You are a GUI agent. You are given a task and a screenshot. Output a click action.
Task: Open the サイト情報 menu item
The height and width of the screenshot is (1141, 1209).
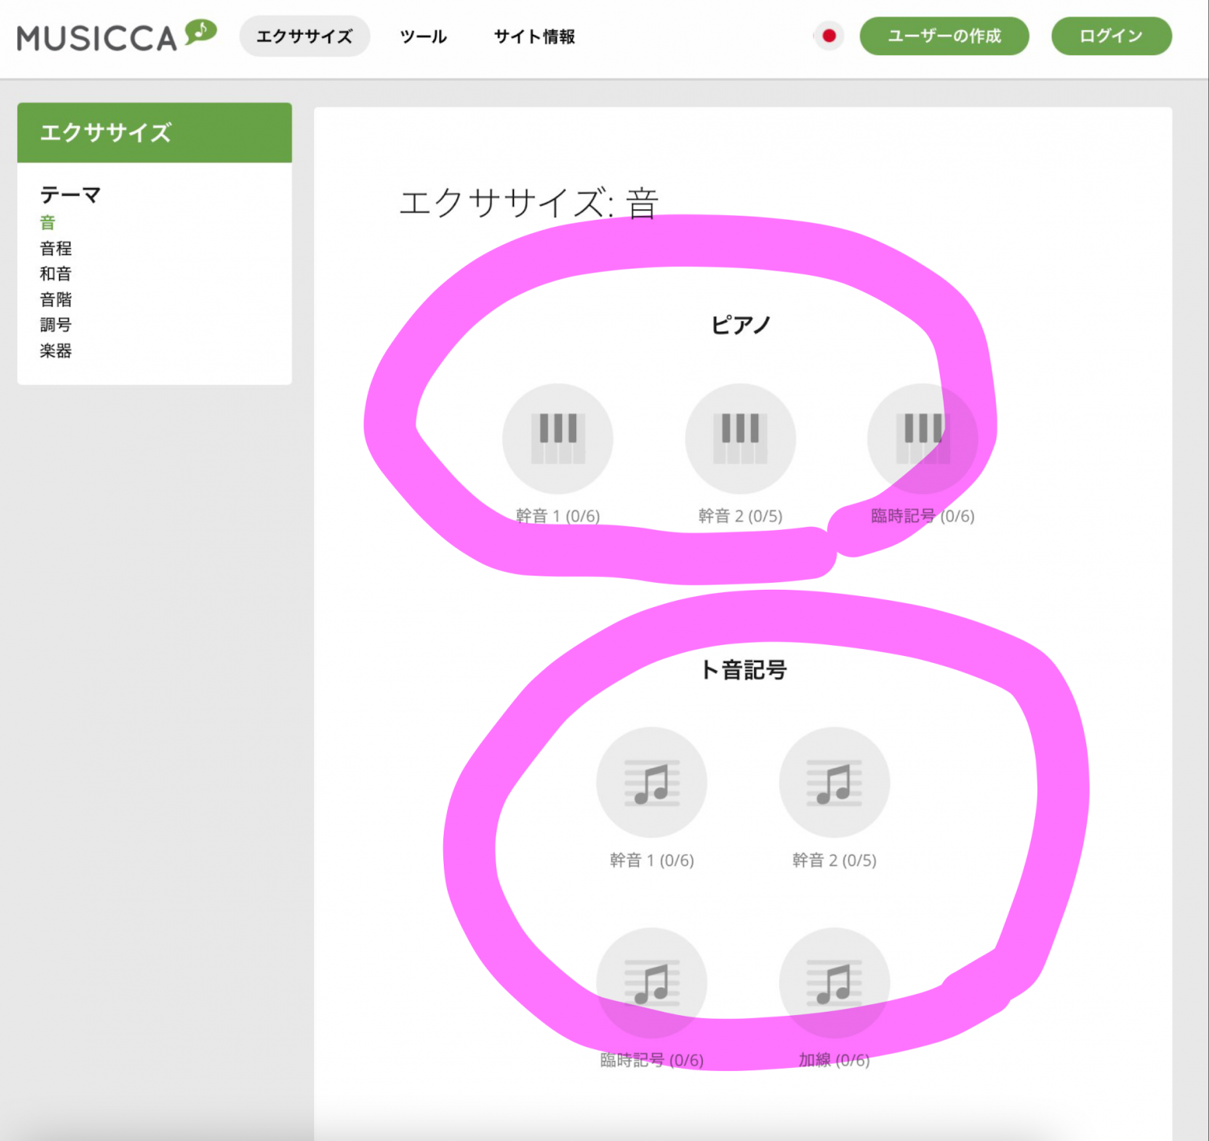pos(534,36)
